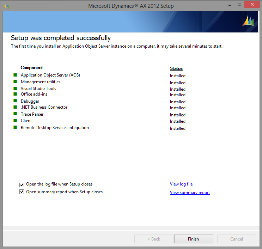The image size is (262, 249).
Task: Click green status square beside Visual Studio Tools
Action: [x=15, y=88]
